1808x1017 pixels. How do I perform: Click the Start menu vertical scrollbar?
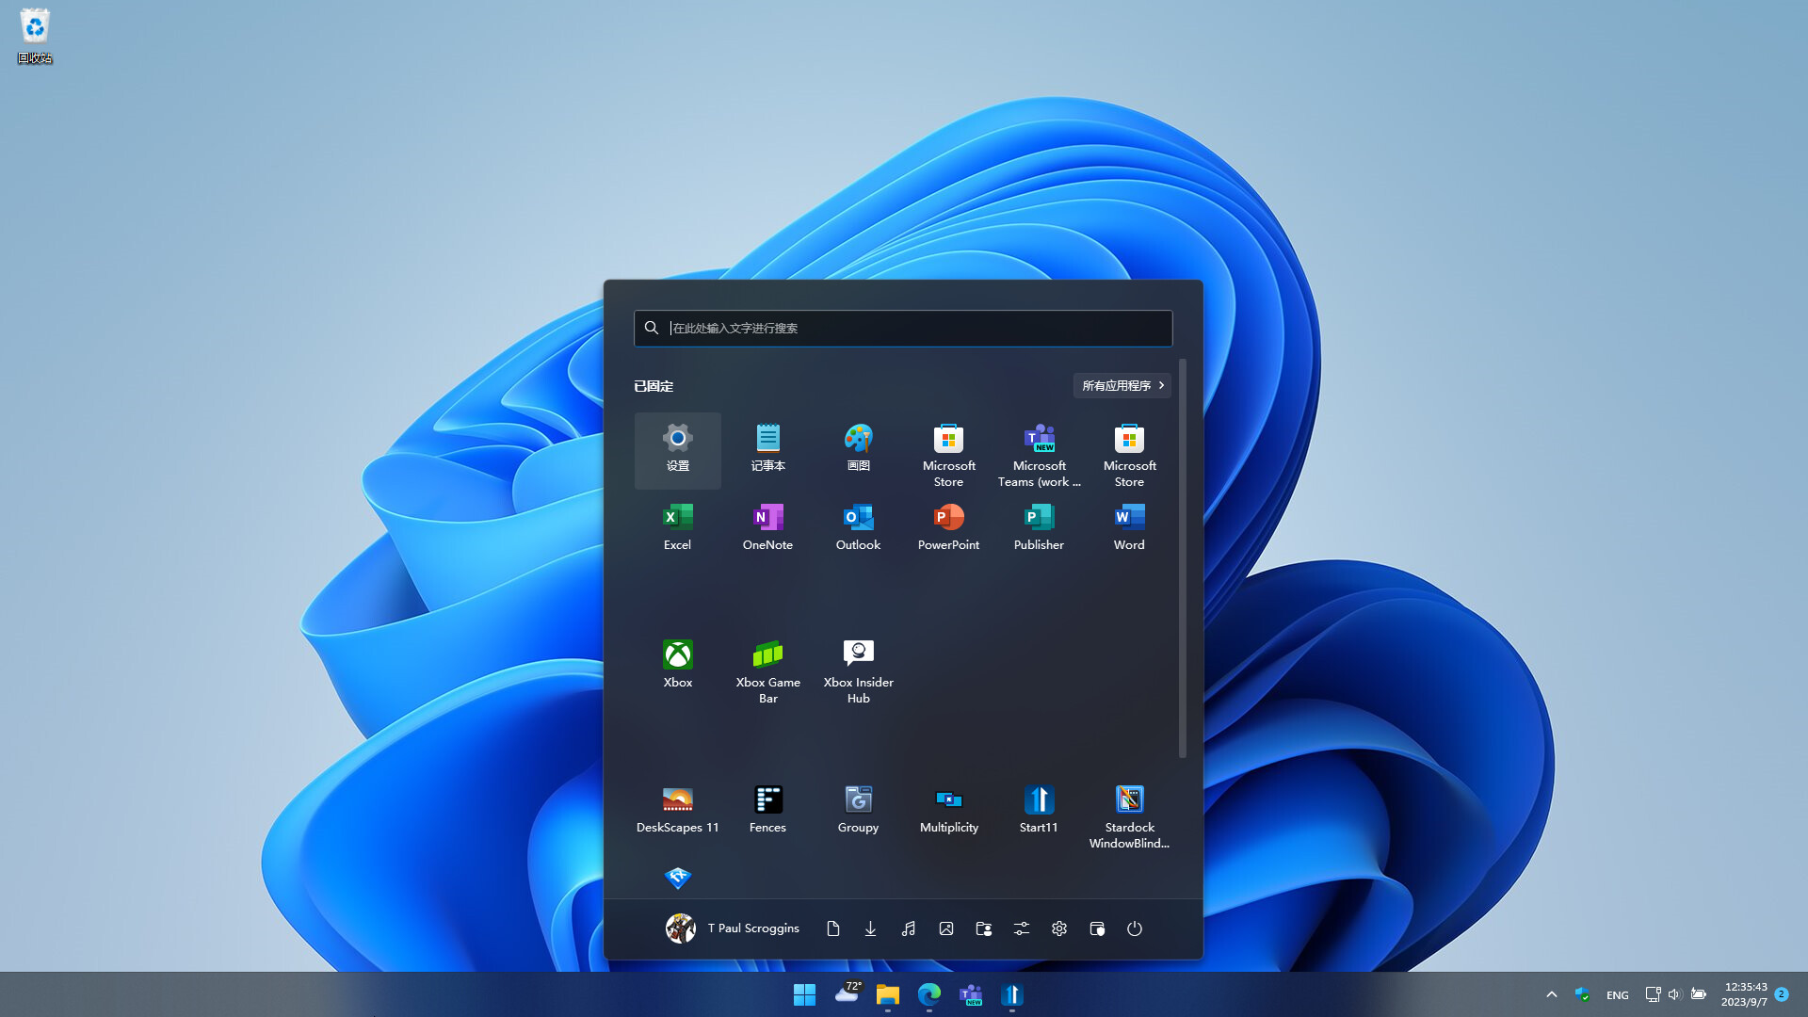click(x=1183, y=557)
